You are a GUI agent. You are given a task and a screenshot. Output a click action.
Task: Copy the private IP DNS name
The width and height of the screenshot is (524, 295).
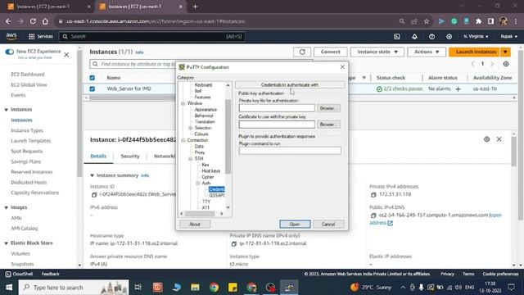click(x=234, y=244)
